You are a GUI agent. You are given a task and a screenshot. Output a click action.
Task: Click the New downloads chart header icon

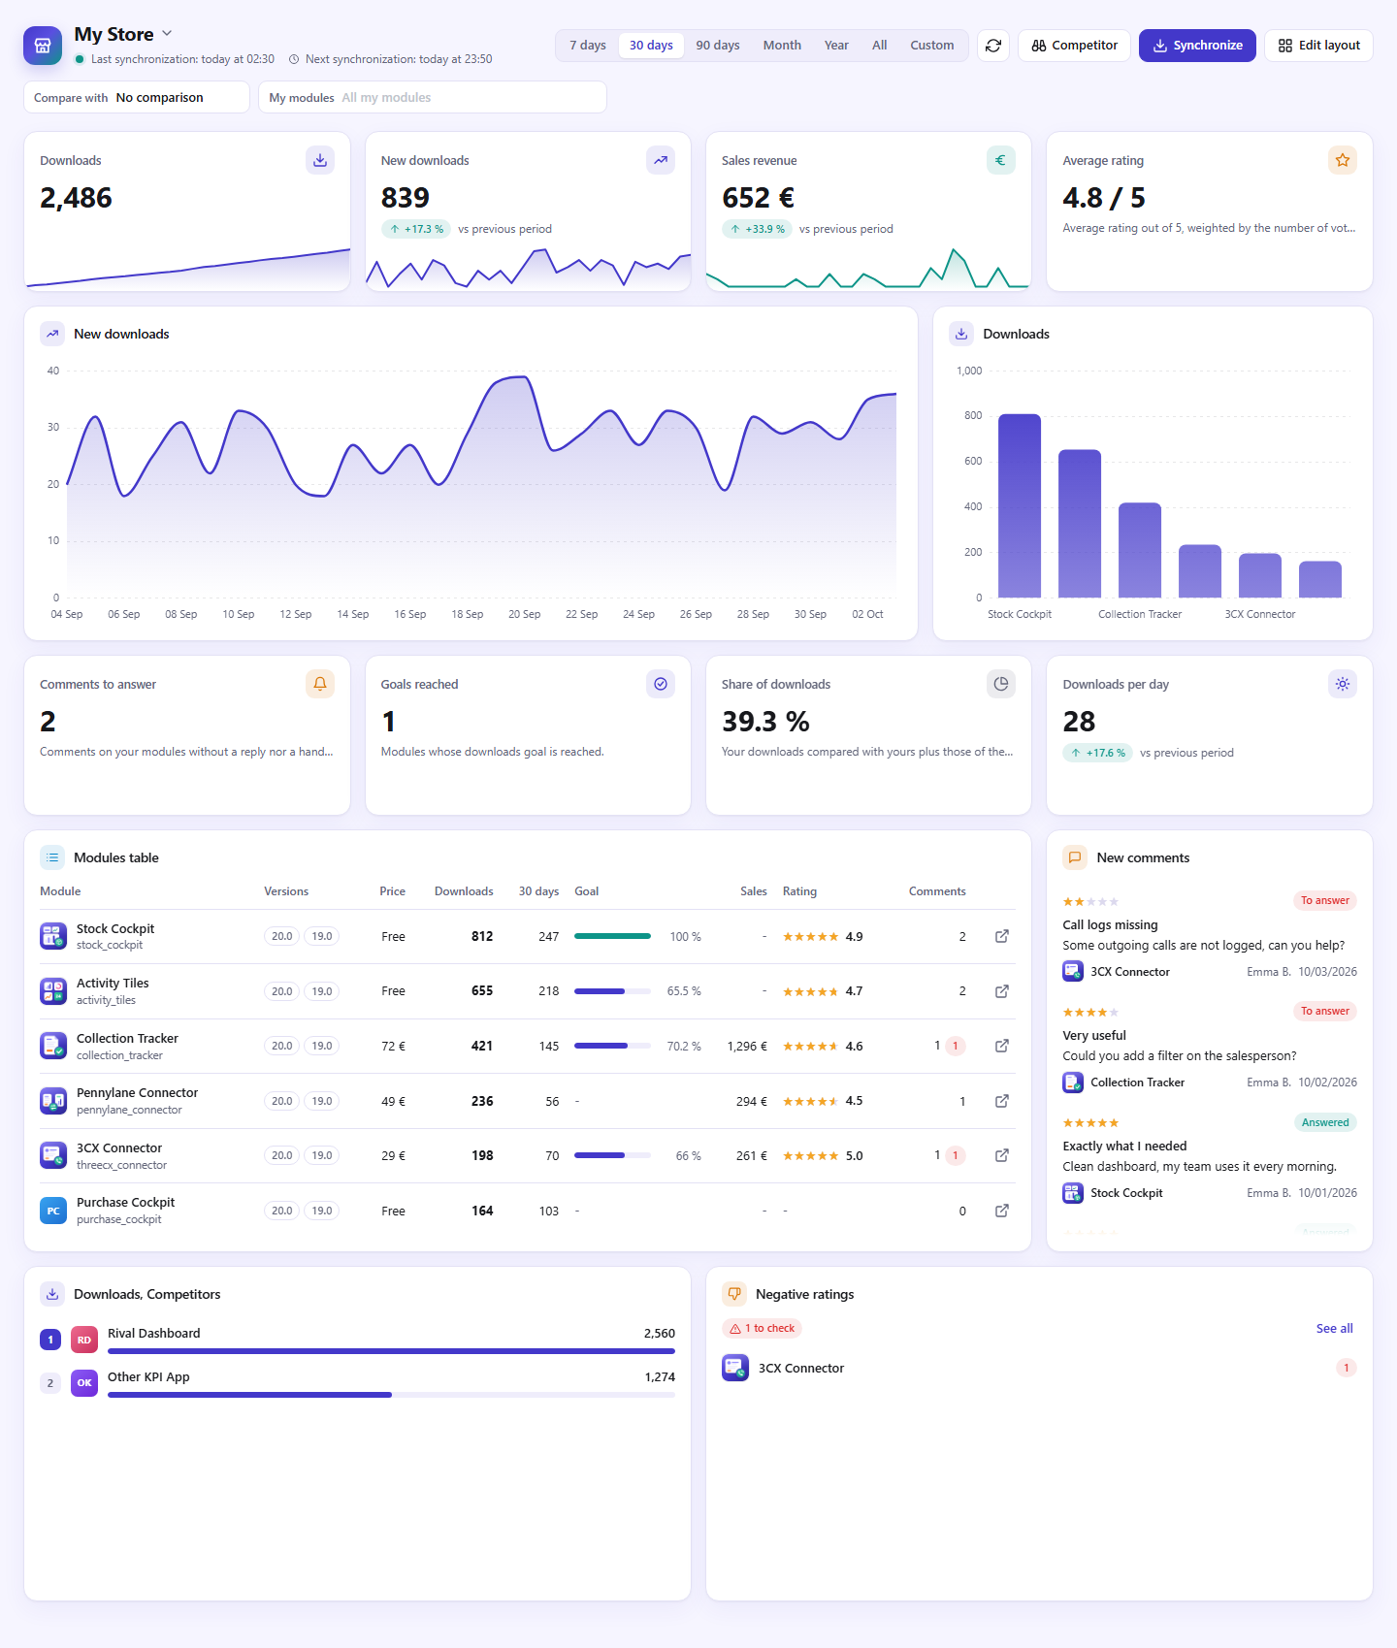pyautogui.click(x=52, y=334)
